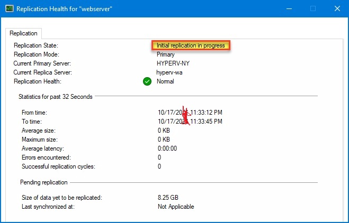Click the To time value
Screen dimensions: 349x223
coord(190,122)
